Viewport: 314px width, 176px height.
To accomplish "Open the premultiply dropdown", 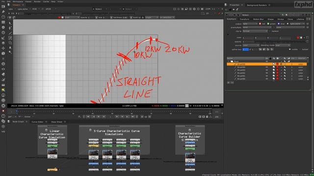I will point(257,27).
